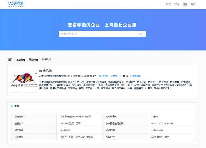Open the 数据 menu in the top navigation

(169, 4)
